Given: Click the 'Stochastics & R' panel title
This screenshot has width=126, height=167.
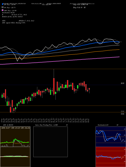Looking at the screenshot, I should click(103, 125).
